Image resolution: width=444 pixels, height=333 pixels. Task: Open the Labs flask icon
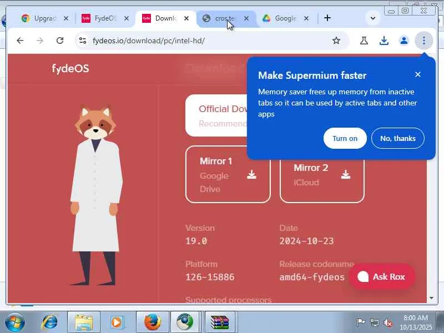click(364, 41)
